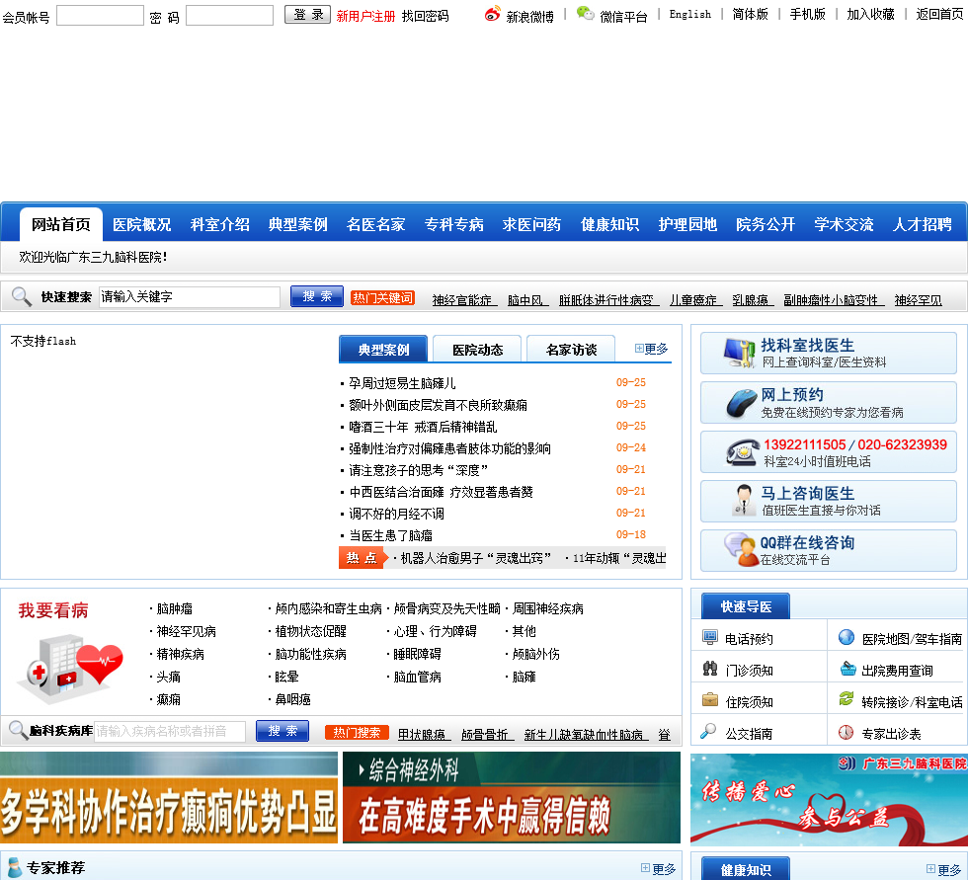
Task: Click the briefcase icon beside 住院须知
Action: [710, 700]
